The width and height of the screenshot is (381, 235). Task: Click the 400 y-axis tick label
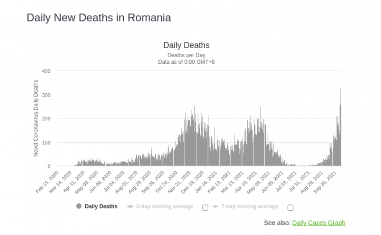[x=46, y=71]
